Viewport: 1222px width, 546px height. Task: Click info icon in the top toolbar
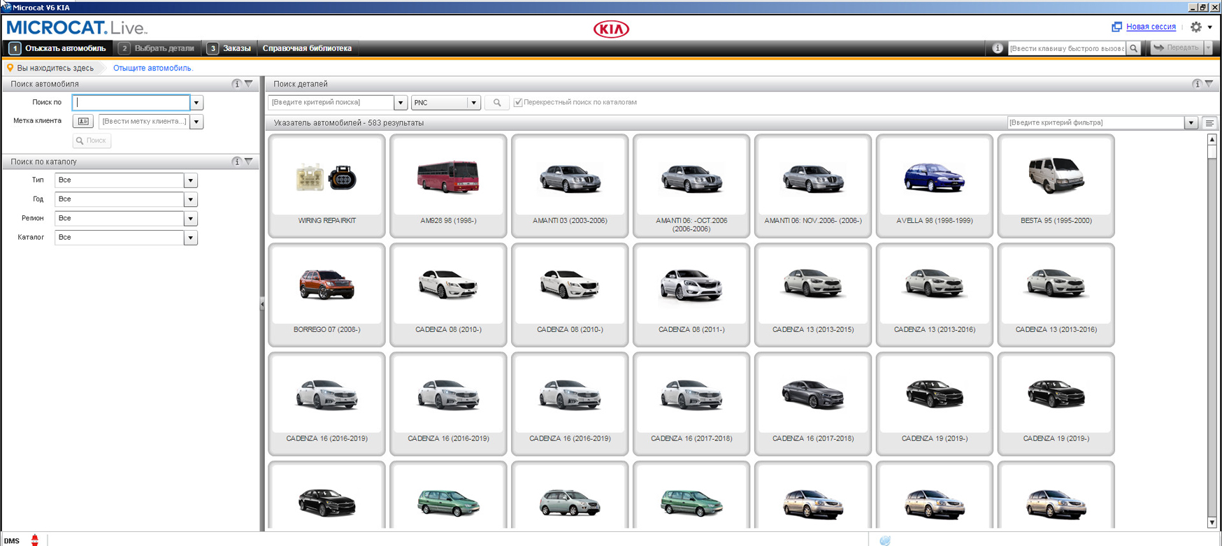[998, 48]
